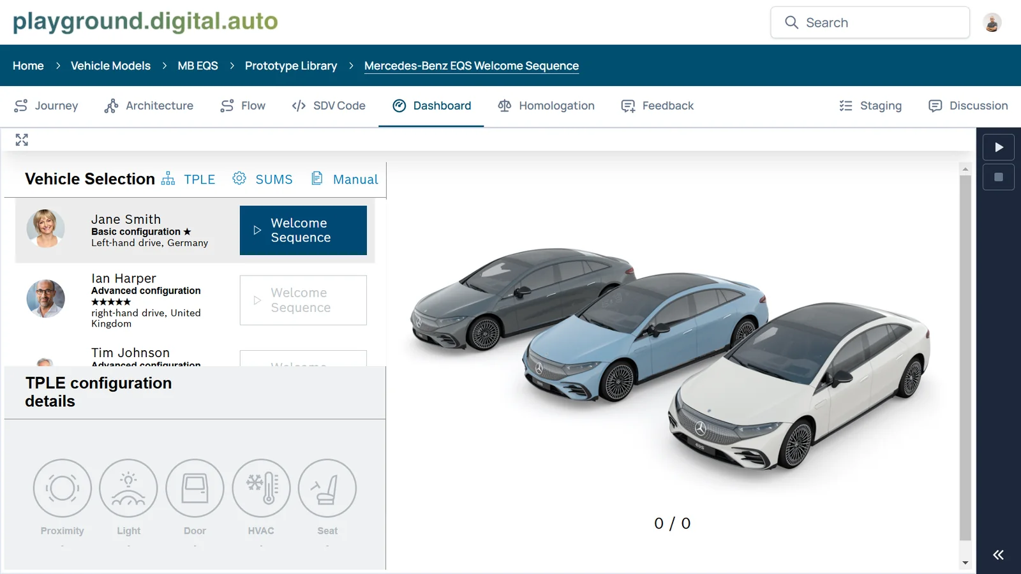Open the Homologation tab
The image size is (1021, 574).
546,106
